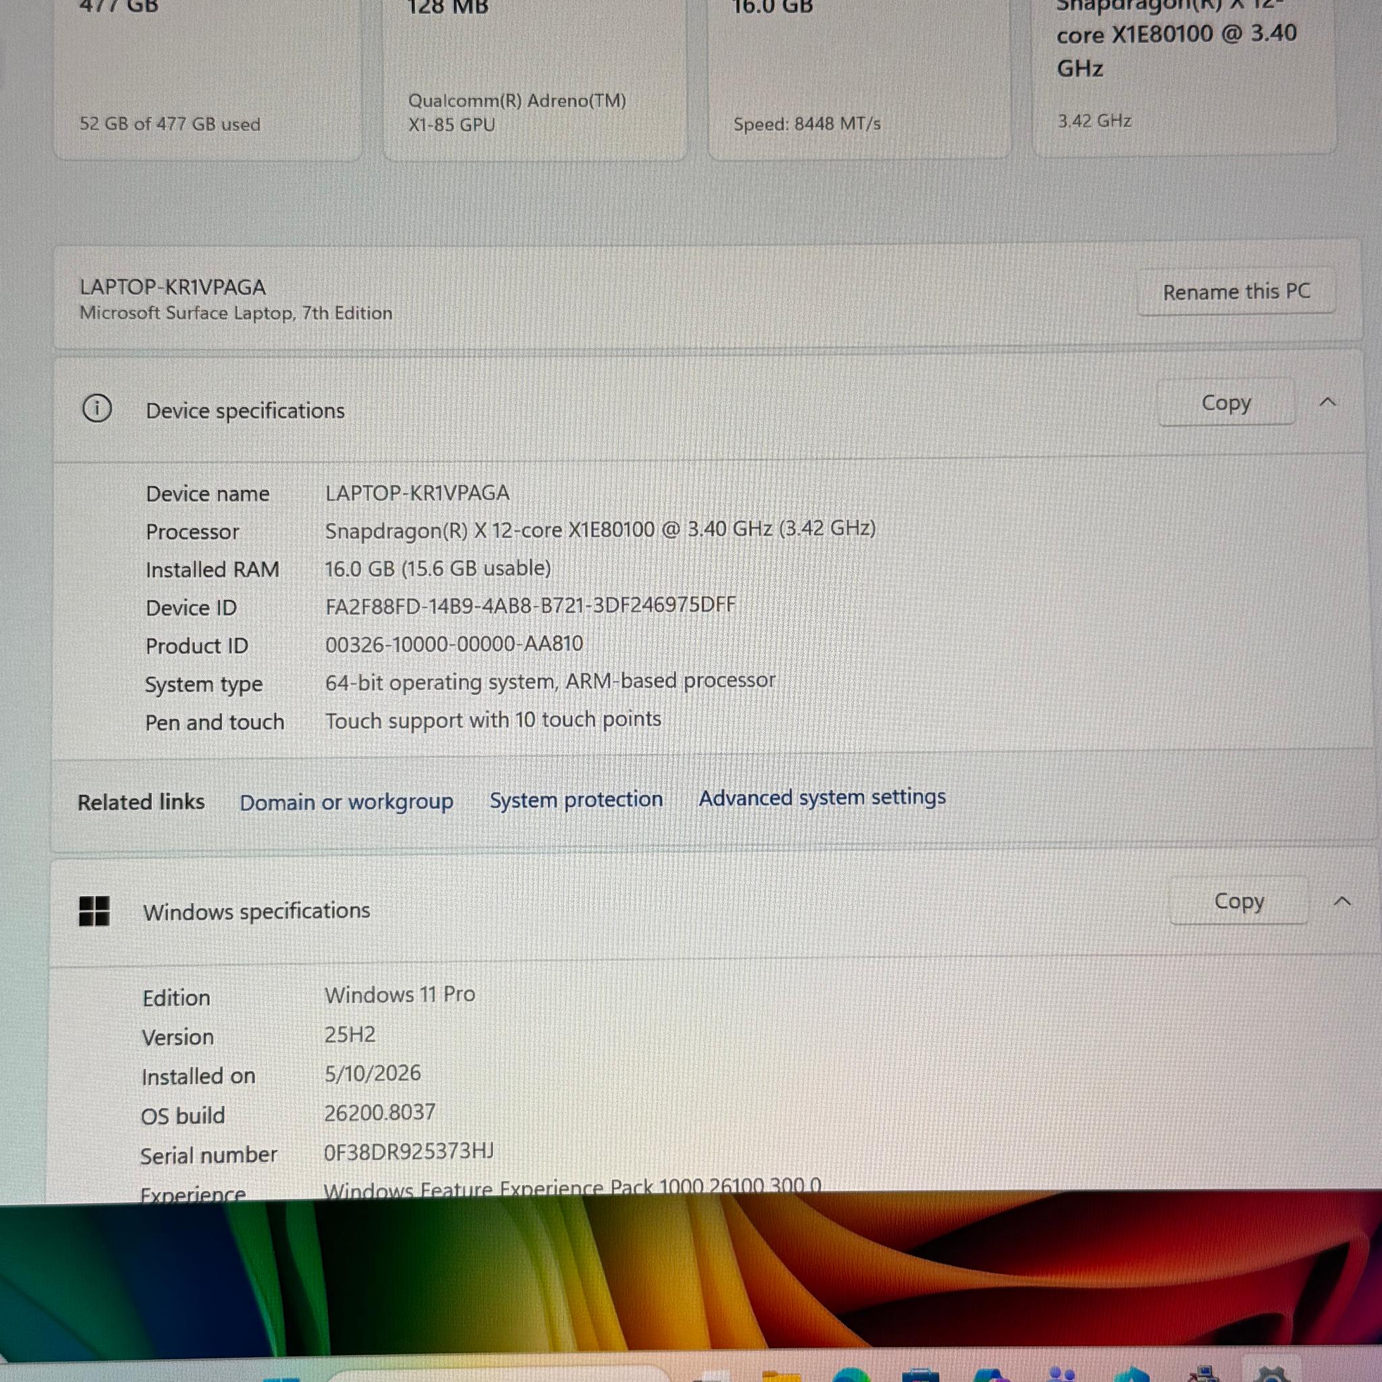This screenshot has height=1382, width=1382.
Task: Open the Qualcomm Adreno X1-85 GPU card
Action: coord(534,79)
